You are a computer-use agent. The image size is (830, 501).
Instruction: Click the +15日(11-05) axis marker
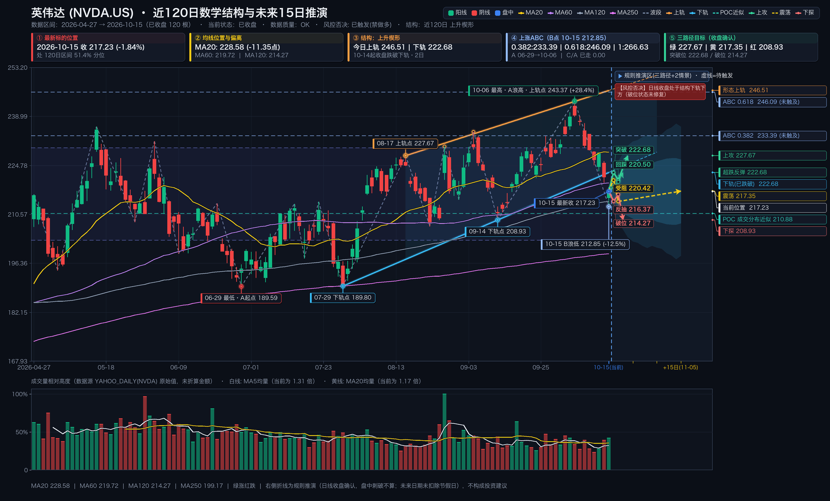tap(680, 368)
